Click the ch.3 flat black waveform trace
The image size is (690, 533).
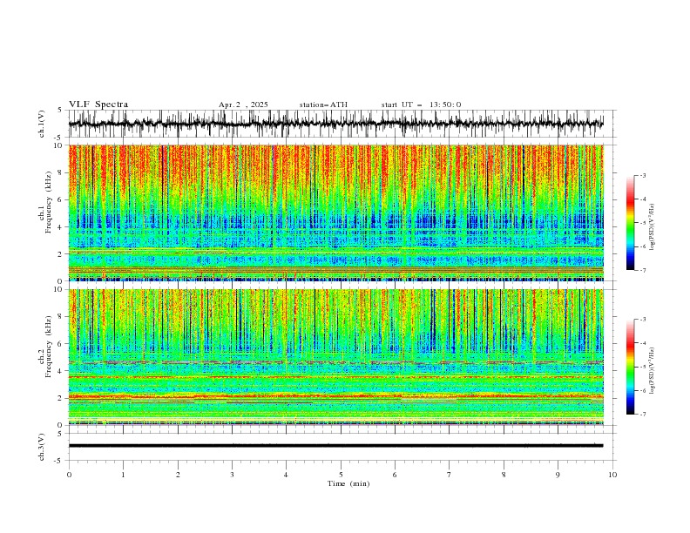point(335,446)
